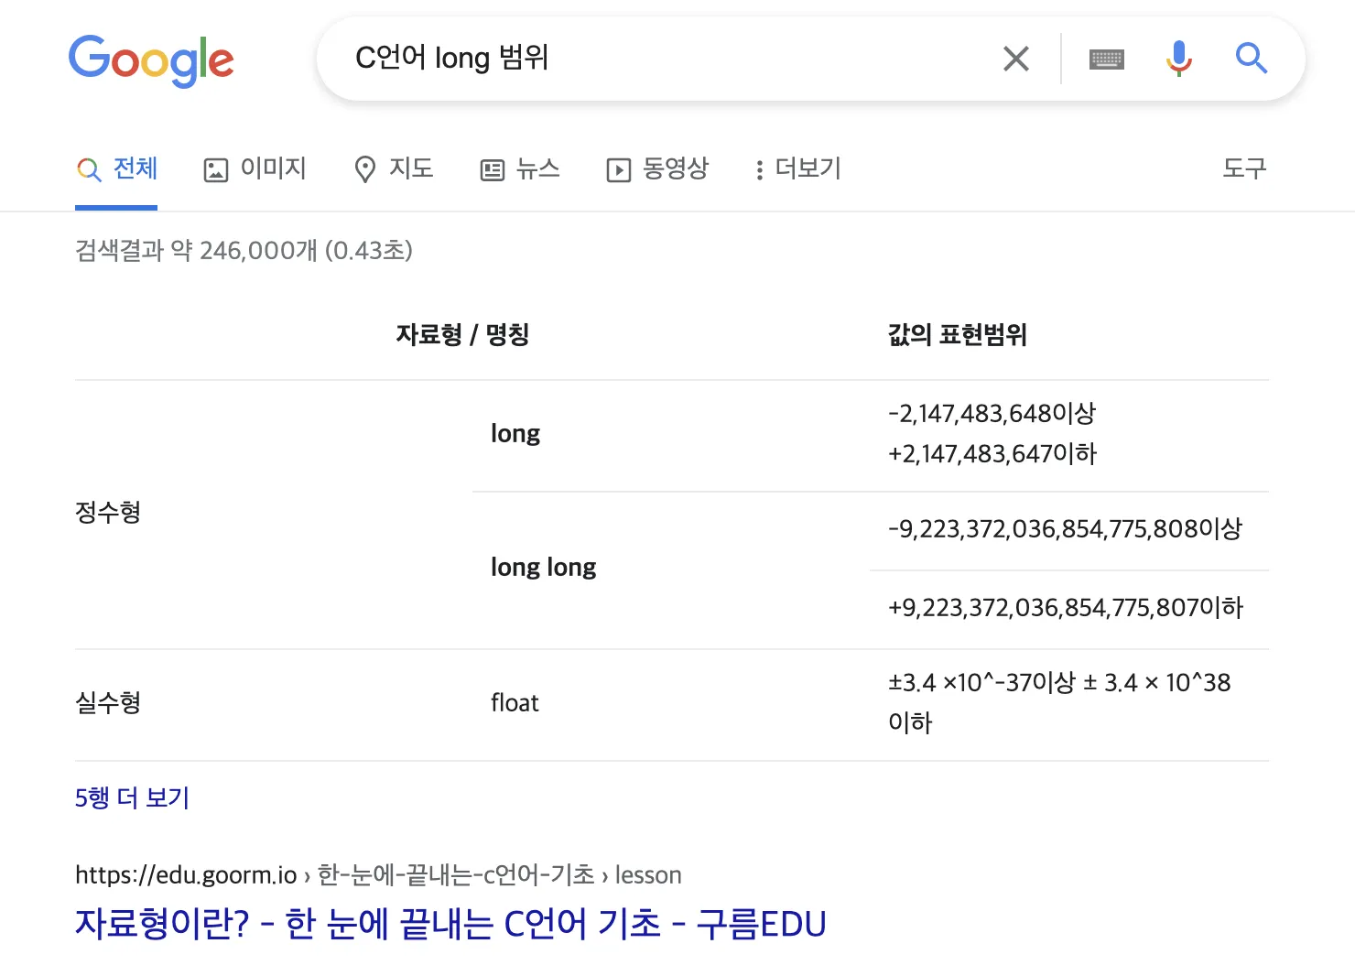Open the on-screen keyboard input tool
Screen dimensions: 1355x976
pyautogui.click(x=1106, y=60)
